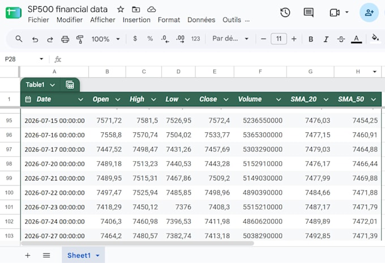Click the print icon
The height and width of the screenshot is (263, 385).
pos(65,39)
